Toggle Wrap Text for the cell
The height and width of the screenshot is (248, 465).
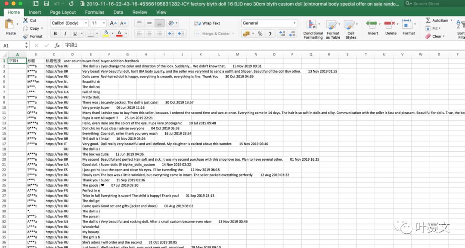coord(207,23)
